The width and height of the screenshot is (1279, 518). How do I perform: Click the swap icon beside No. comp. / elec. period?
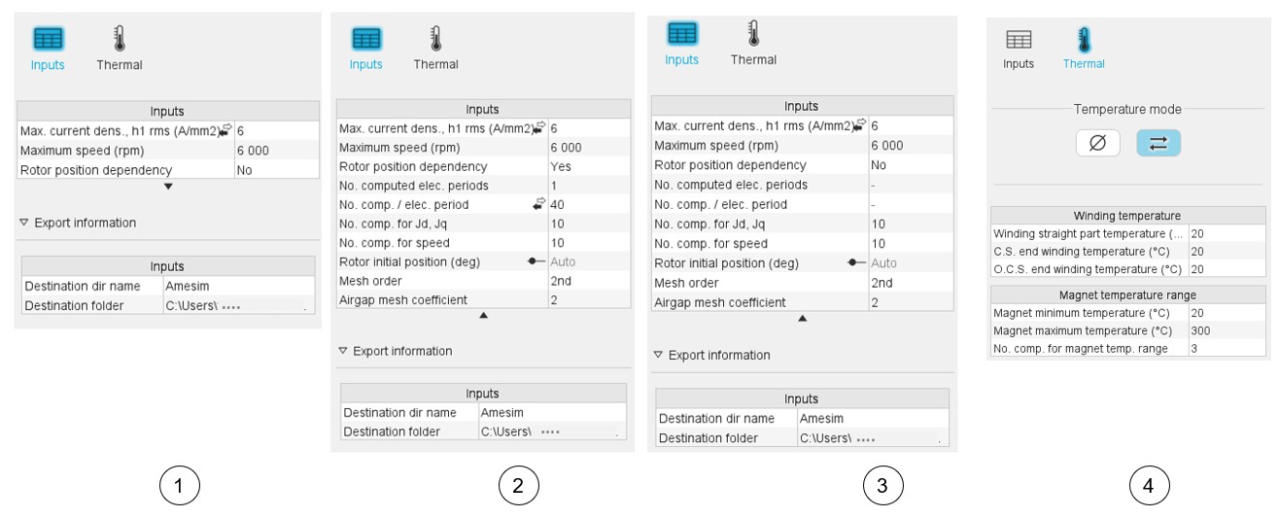[537, 204]
